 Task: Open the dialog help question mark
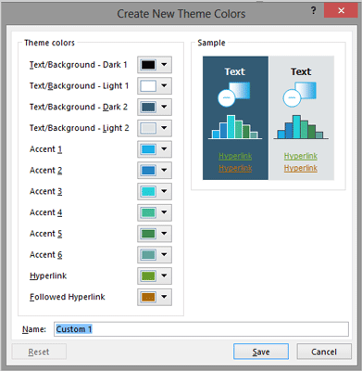[314, 11]
